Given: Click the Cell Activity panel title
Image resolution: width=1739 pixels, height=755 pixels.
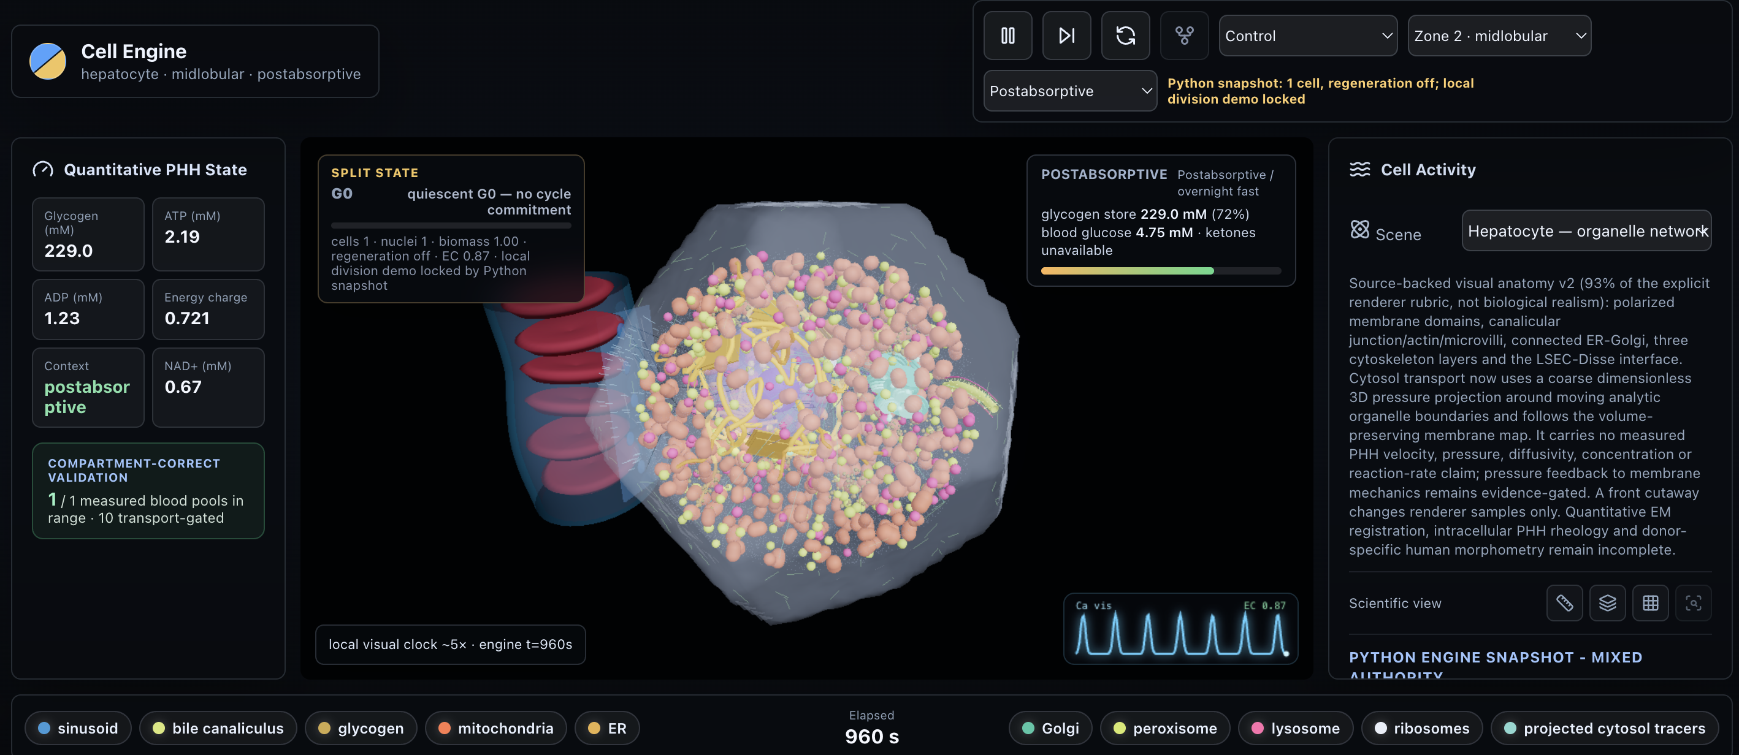Looking at the screenshot, I should 1428,169.
